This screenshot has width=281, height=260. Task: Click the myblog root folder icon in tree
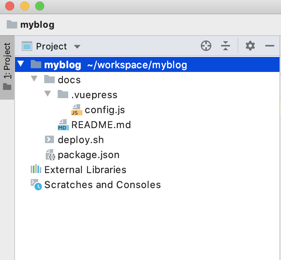[x=36, y=64]
